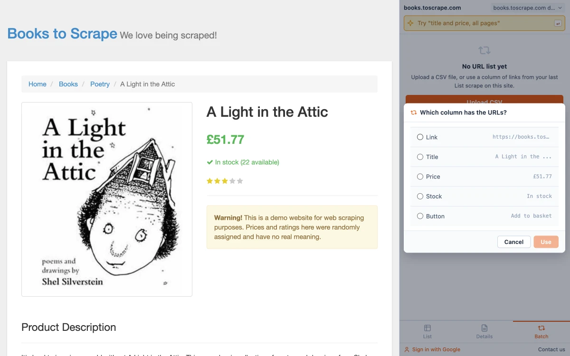This screenshot has width=570, height=356.
Task: Confirm with the Use button
Action: click(x=546, y=242)
